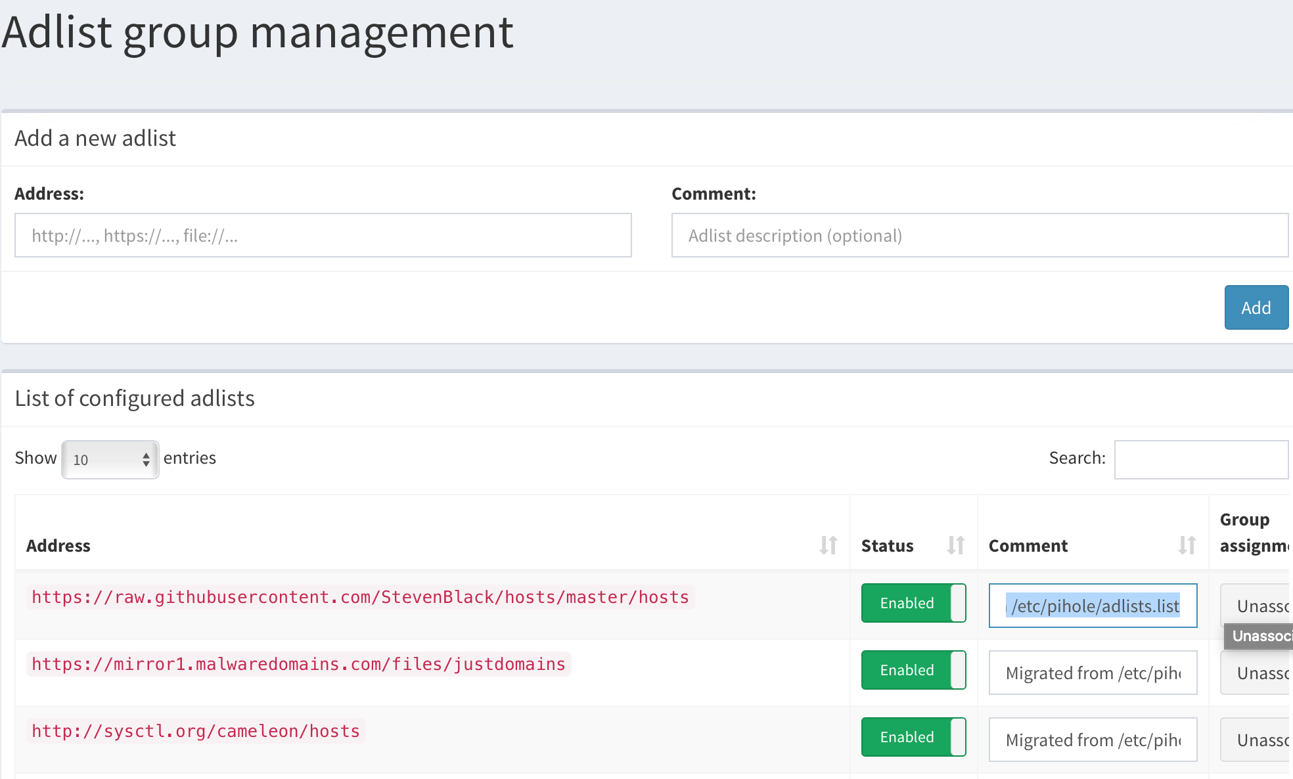Click the Adlist description comment field
This screenshot has height=779, width=1293.
[x=979, y=235]
